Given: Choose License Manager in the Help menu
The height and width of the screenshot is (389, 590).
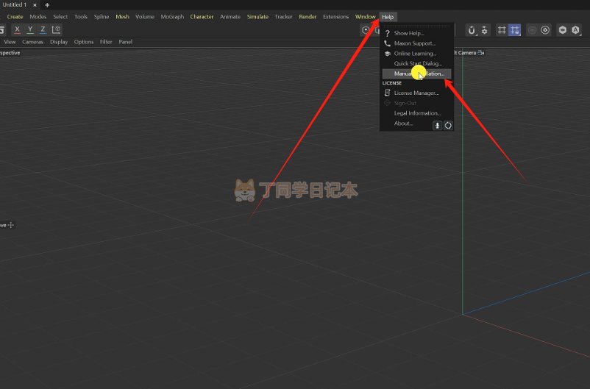Looking at the screenshot, I should pyautogui.click(x=416, y=93).
